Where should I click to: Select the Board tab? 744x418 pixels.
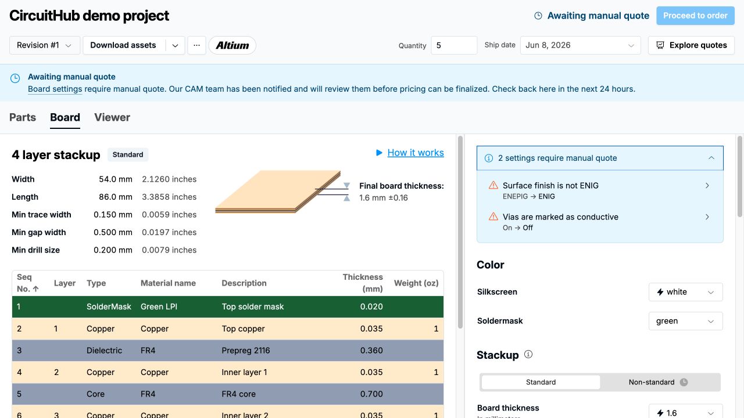(65, 117)
